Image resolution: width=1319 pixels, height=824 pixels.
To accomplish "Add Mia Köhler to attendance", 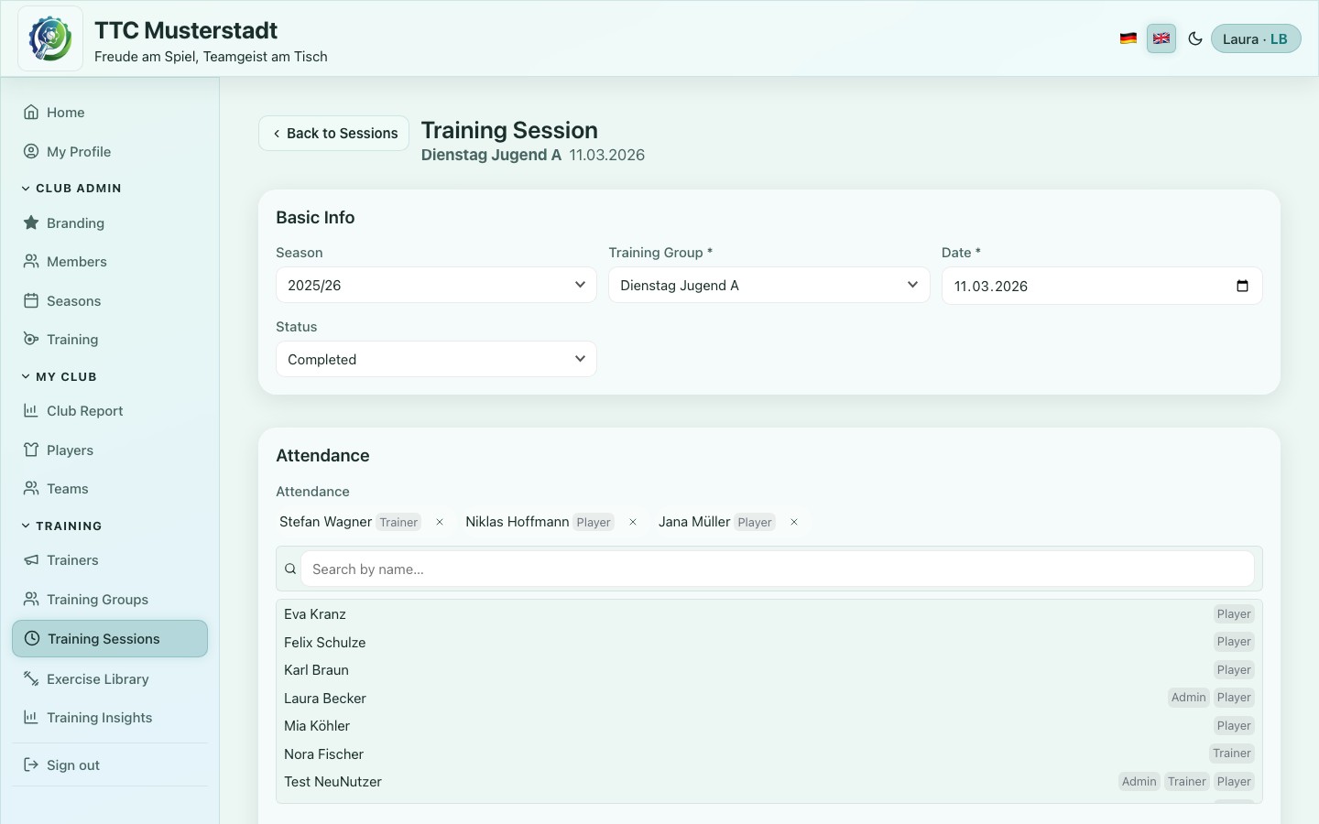I will coord(769,726).
